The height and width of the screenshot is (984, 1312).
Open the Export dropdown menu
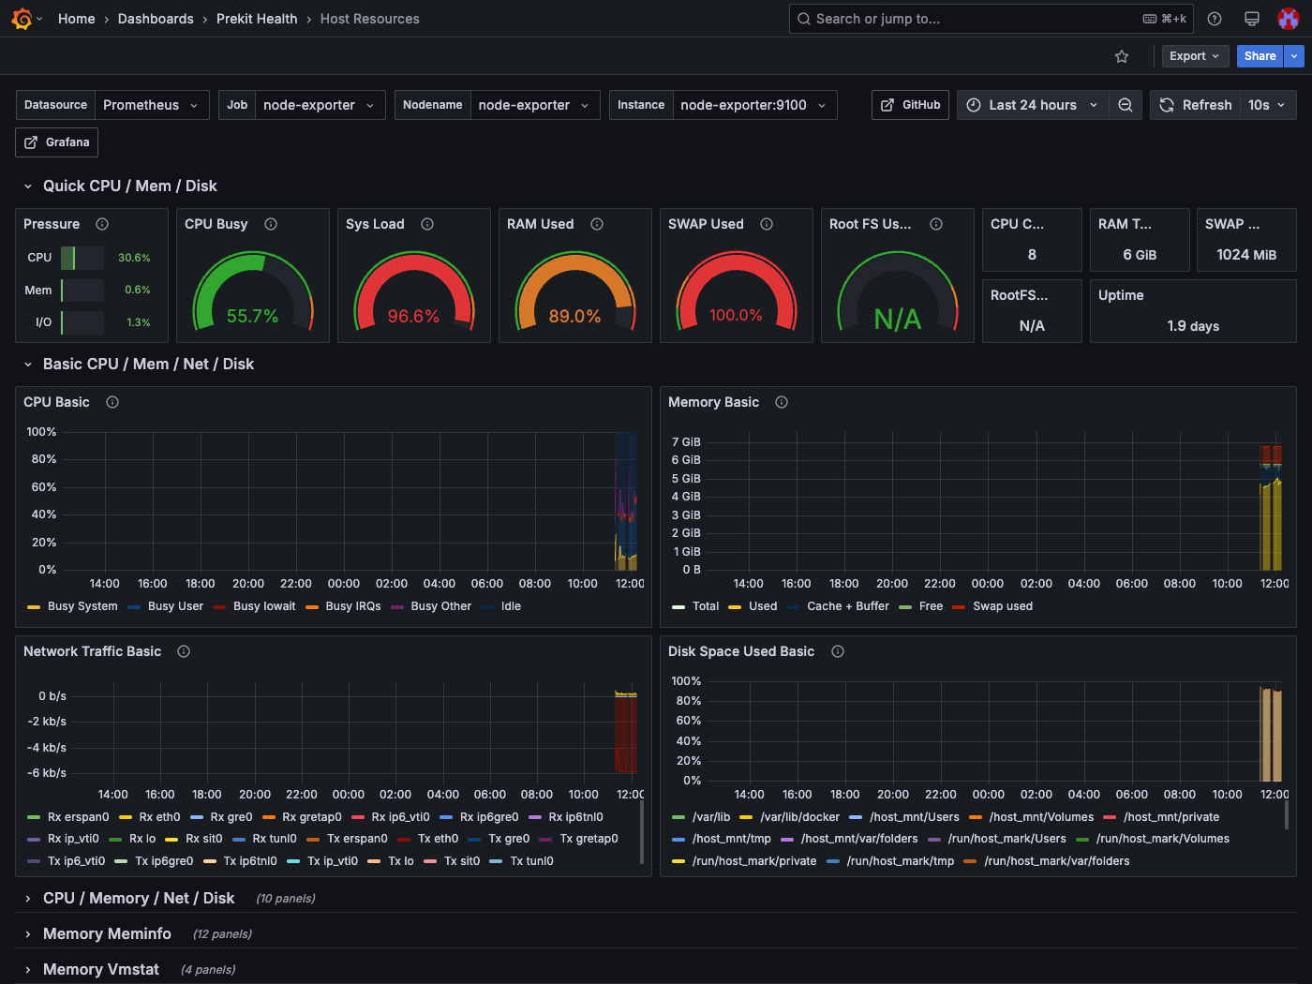coord(1195,56)
